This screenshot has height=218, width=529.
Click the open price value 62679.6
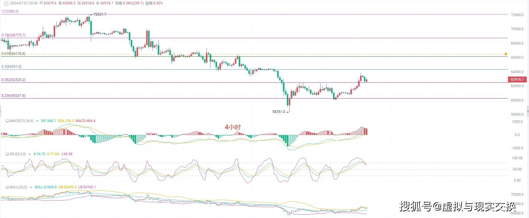[50, 3]
